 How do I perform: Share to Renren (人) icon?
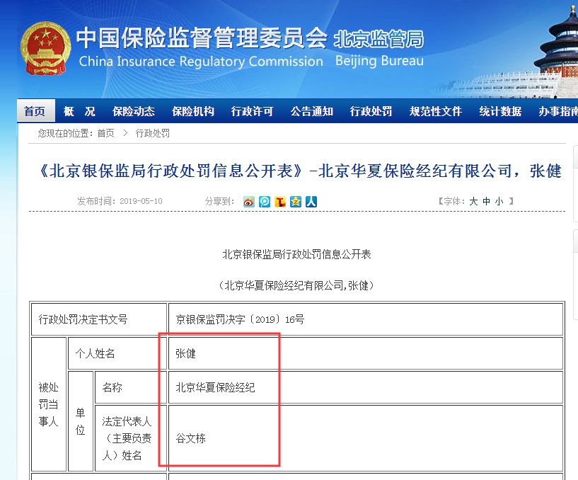click(311, 202)
